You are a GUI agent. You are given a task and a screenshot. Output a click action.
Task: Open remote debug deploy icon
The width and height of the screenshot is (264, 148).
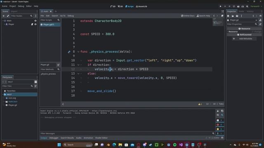[x=234, y=7]
